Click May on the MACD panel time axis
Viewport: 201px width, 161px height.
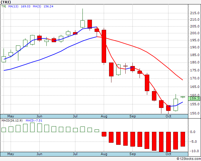[x=11, y=154]
